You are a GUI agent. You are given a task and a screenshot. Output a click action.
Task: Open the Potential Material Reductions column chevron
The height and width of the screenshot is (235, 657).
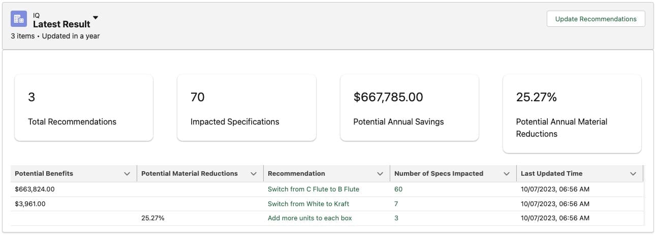[254, 174]
